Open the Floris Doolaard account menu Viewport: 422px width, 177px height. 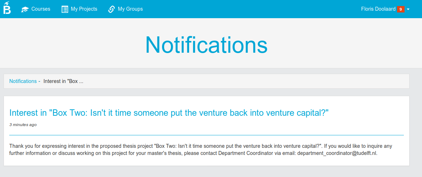(x=378, y=9)
